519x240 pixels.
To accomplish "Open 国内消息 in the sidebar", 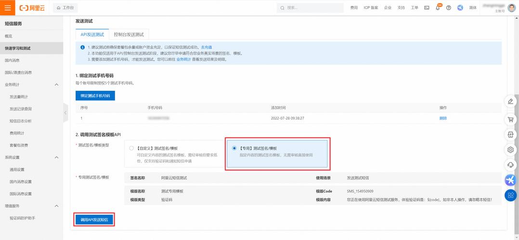I will pos(12,60).
